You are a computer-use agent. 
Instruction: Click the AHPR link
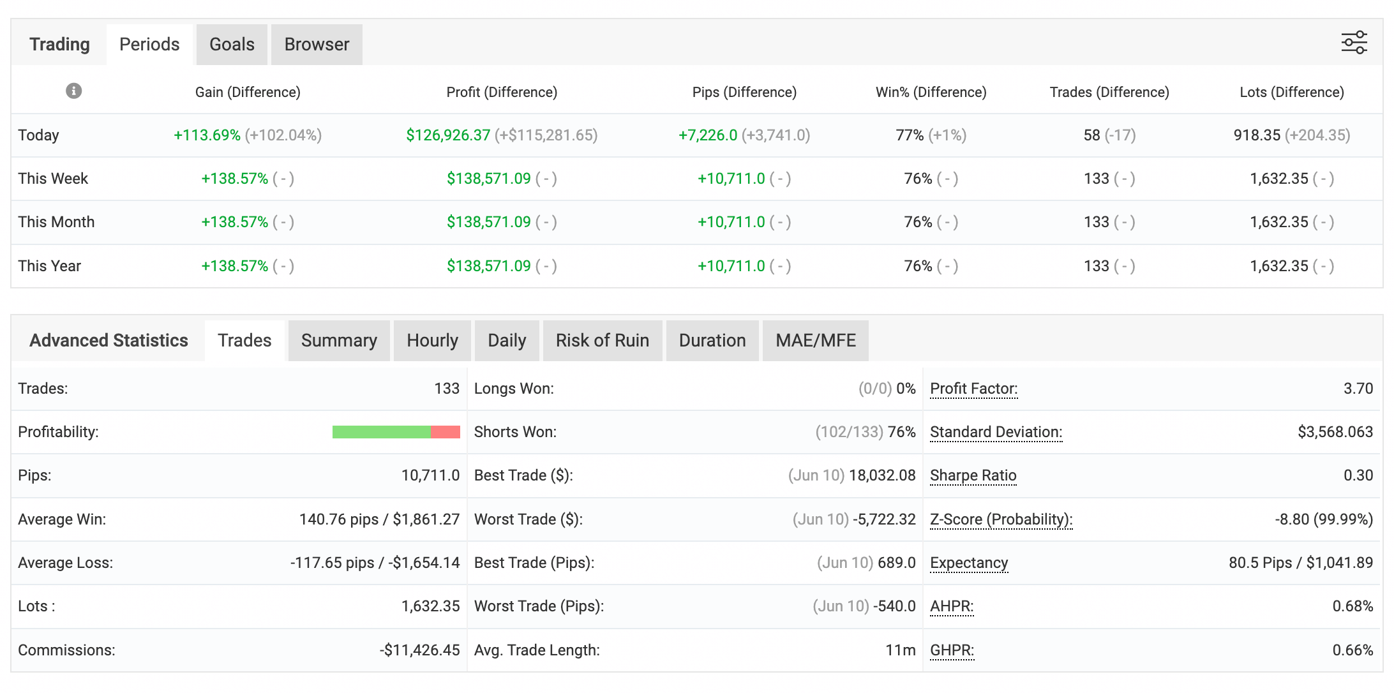(952, 606)
